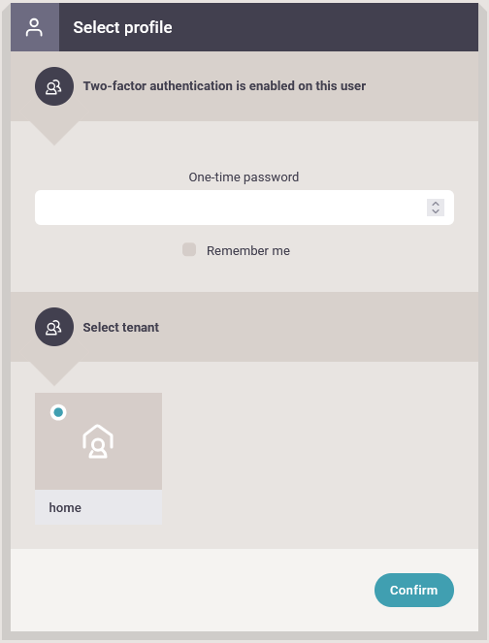Viewport: 489px width, 643px height.
Task: Click the home tenant house icon
Action: tap(98, 441)
